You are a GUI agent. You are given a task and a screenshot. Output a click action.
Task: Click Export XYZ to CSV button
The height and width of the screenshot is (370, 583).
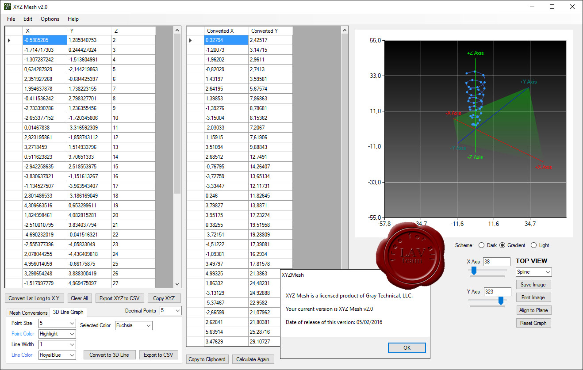[x=119, y=298]
